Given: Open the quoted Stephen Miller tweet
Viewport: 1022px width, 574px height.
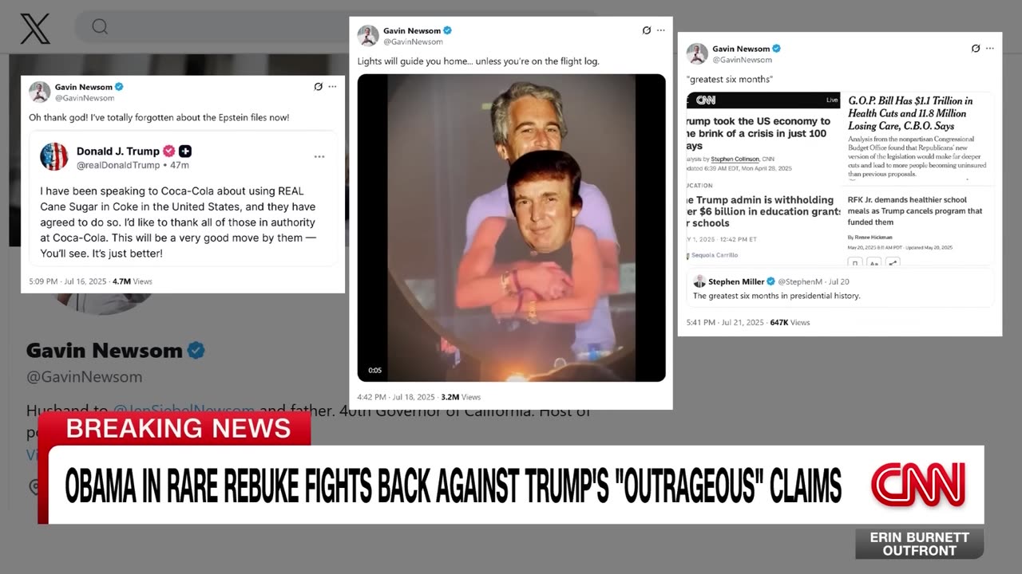Looking at the screenshot, I should coord(840,288).
